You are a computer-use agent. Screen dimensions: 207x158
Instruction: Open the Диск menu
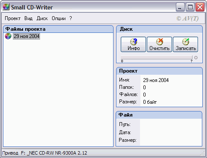[x=42, y=18]
